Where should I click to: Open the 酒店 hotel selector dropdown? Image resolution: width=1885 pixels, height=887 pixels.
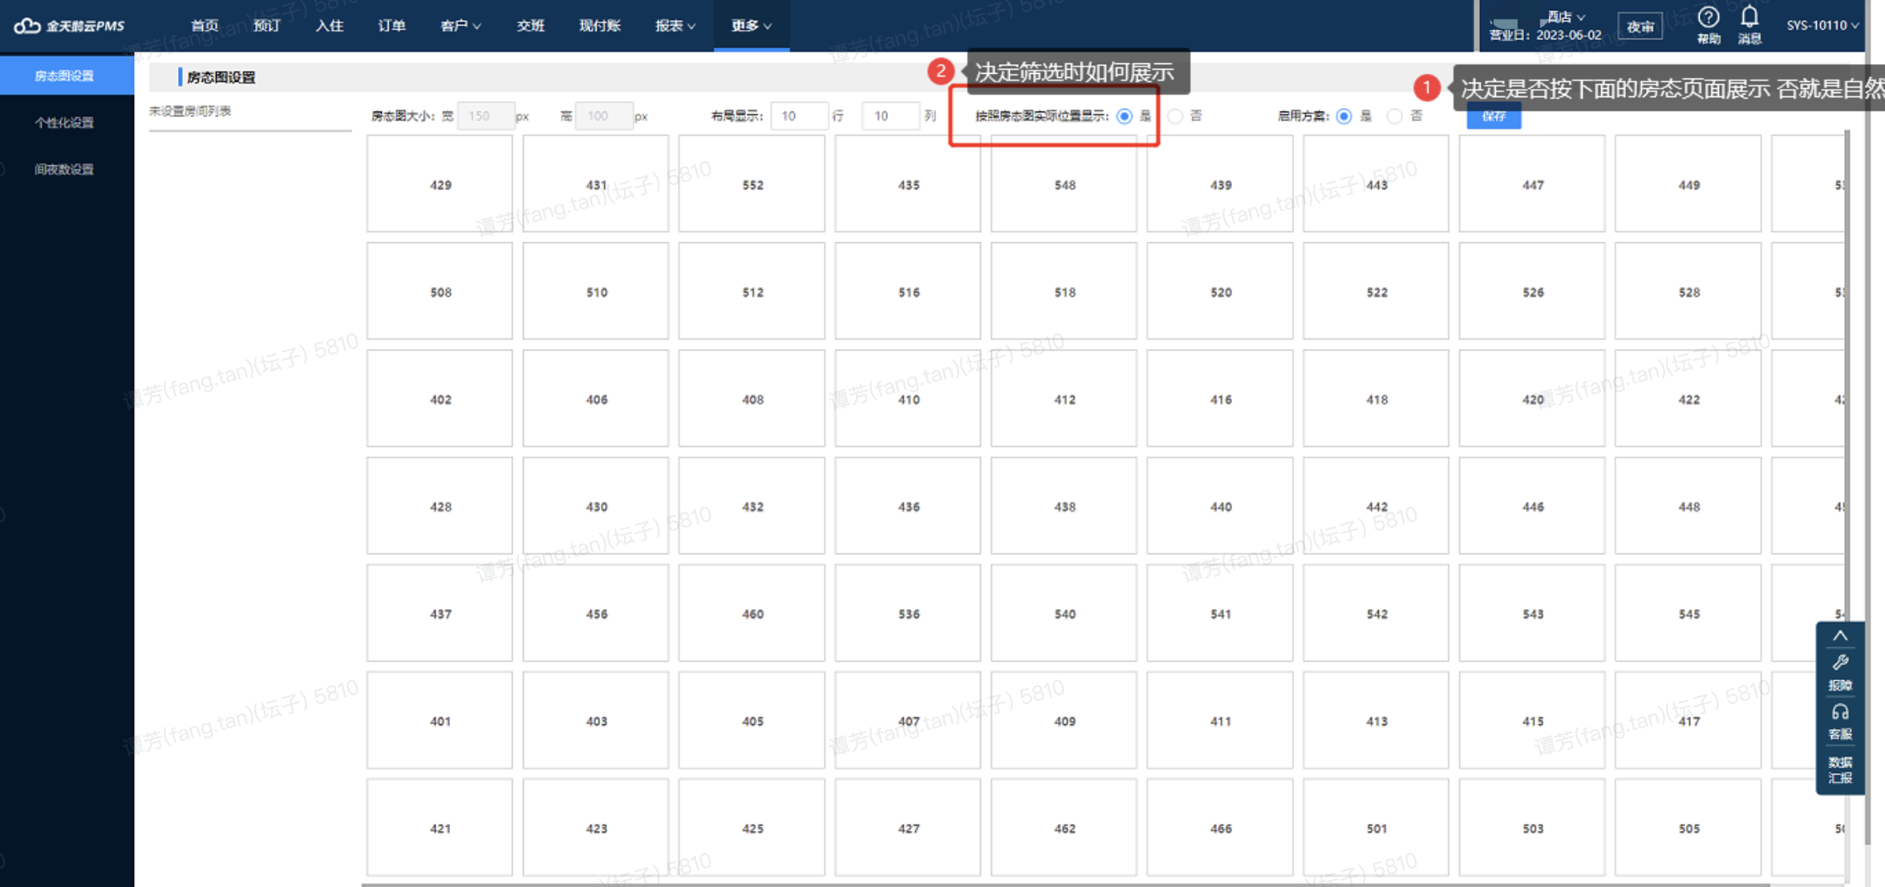pos(1566,16)
